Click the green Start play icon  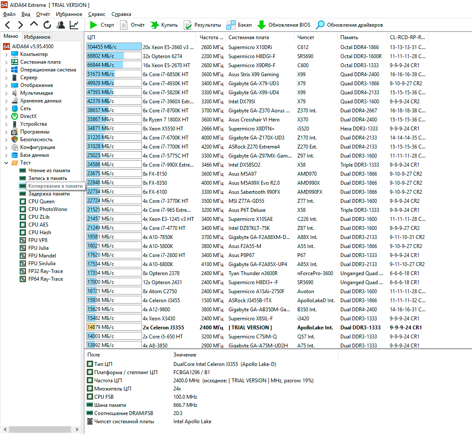pos(93,25)
